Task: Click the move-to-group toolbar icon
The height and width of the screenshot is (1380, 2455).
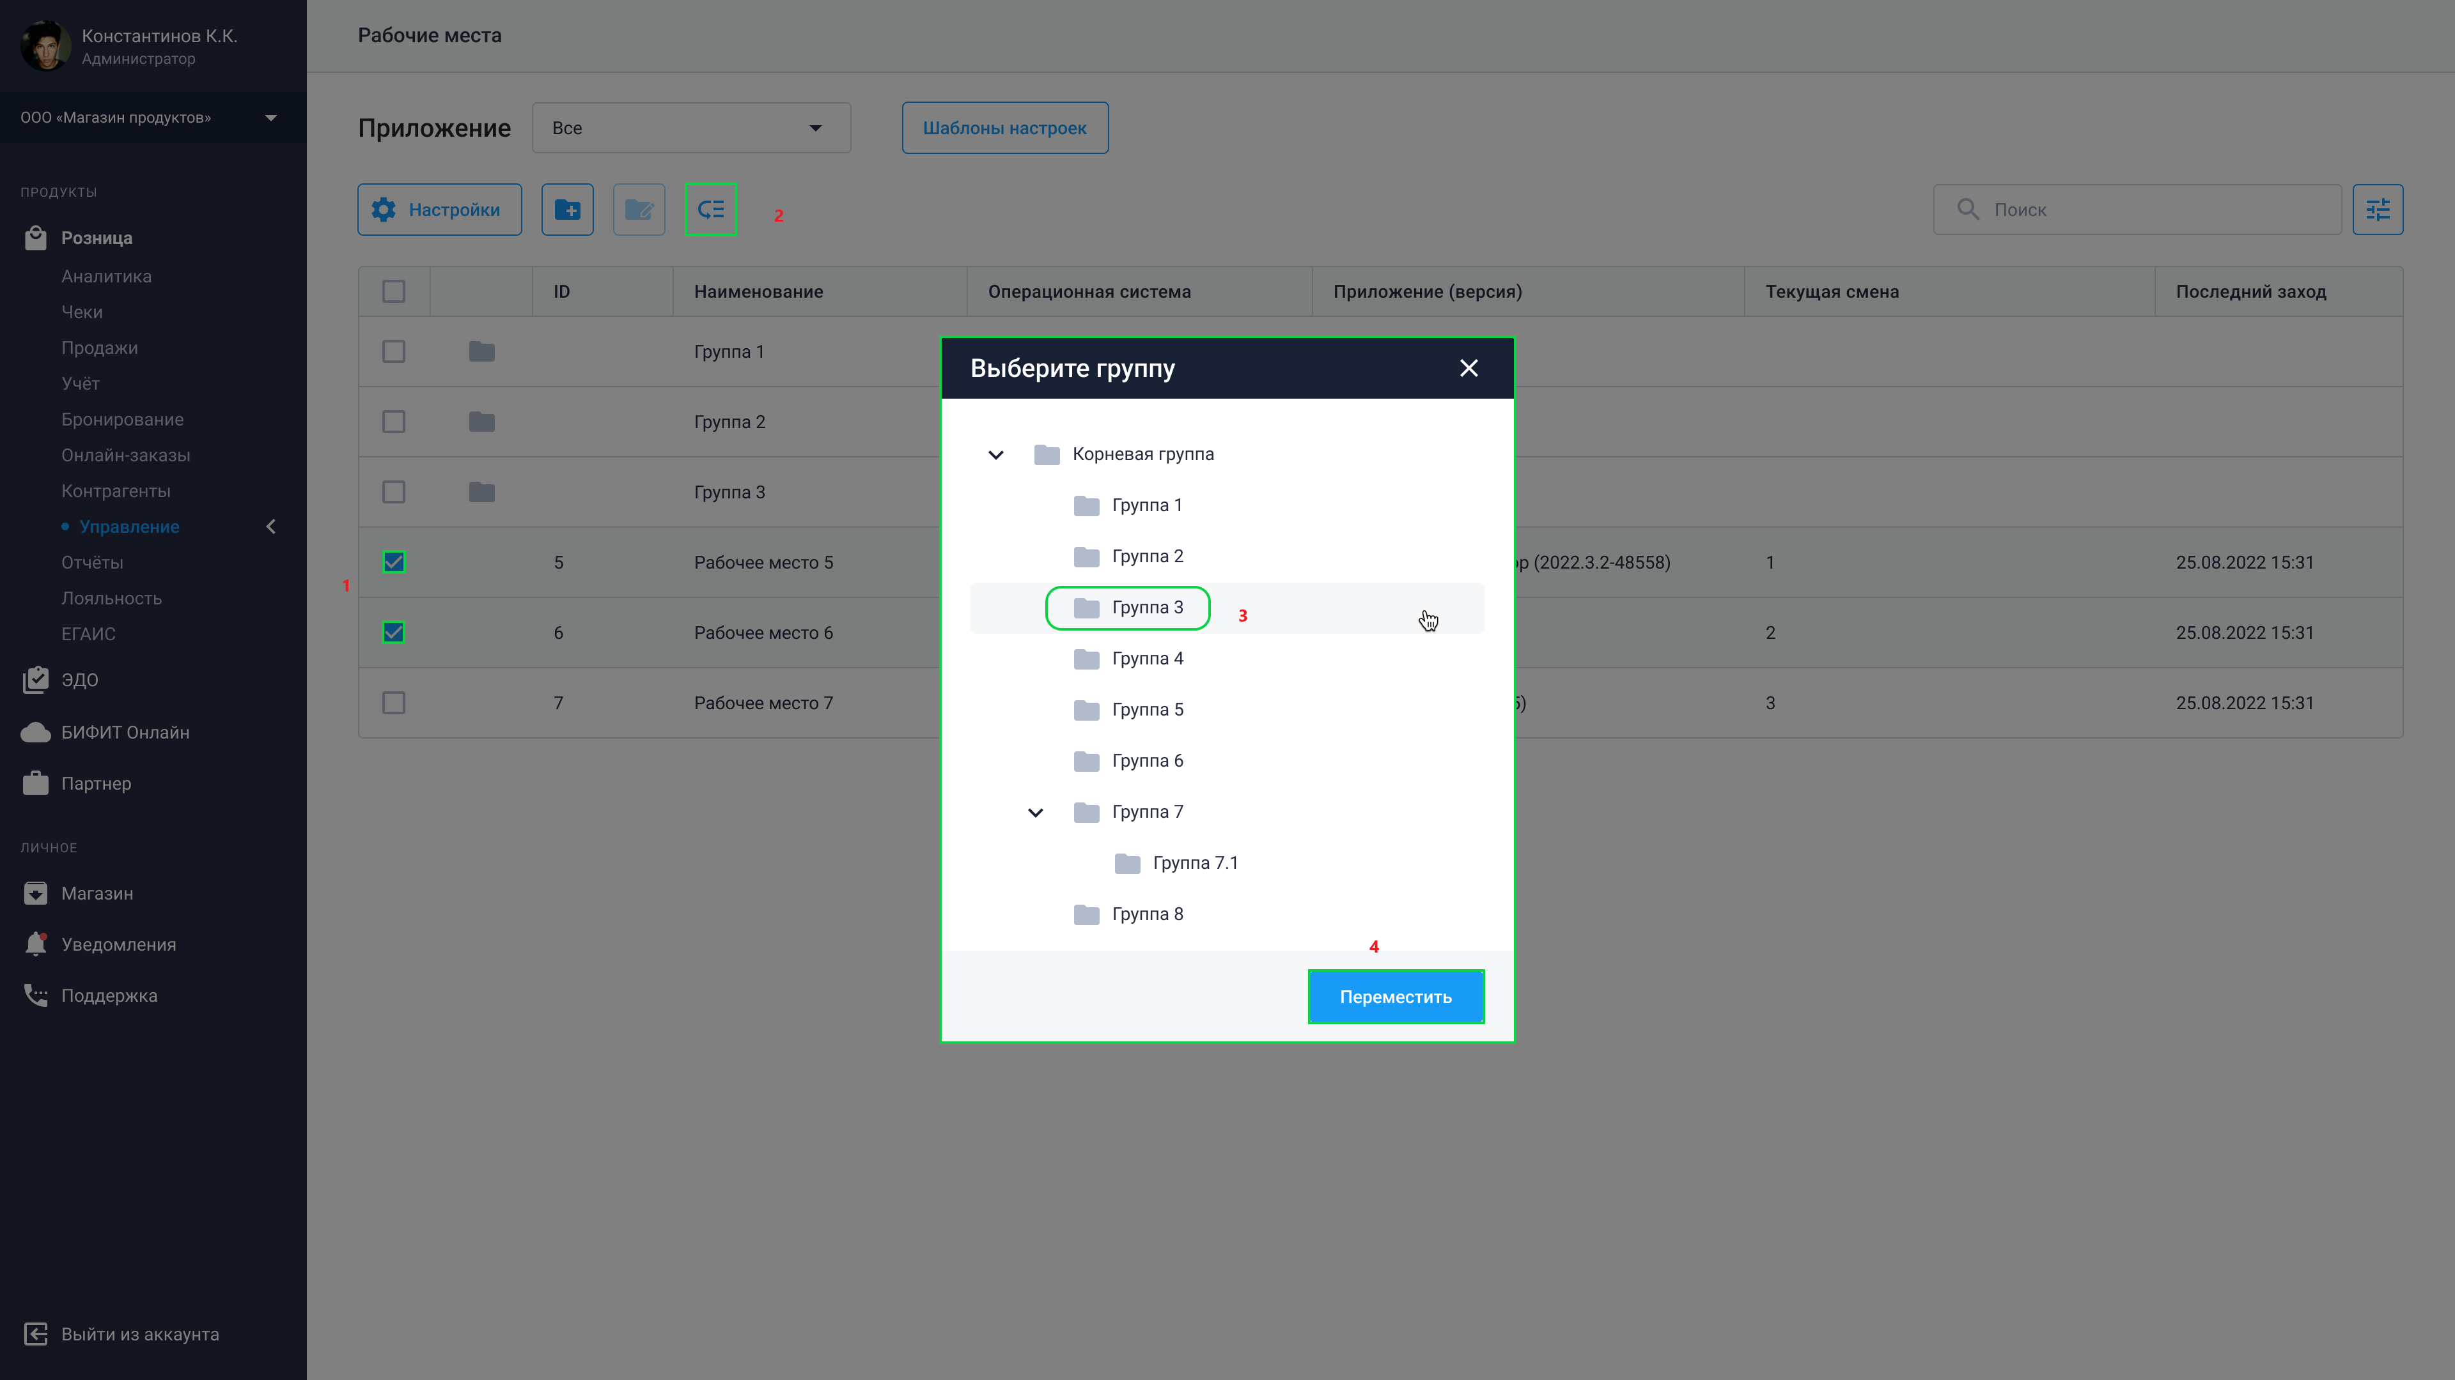Action: coord(710,210)
